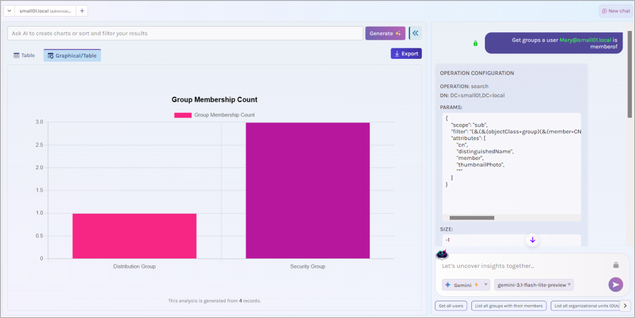This screenshot has width=635, height=318.
Task: Click the OPERATION CONFIGURATION heading
Action: tap(477, 73)
